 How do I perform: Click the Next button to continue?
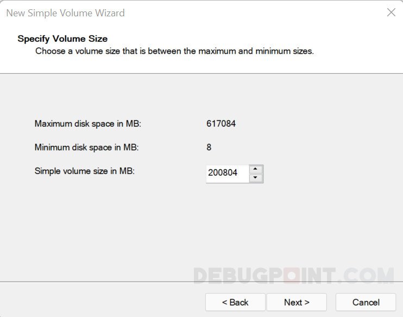point(296,302)
